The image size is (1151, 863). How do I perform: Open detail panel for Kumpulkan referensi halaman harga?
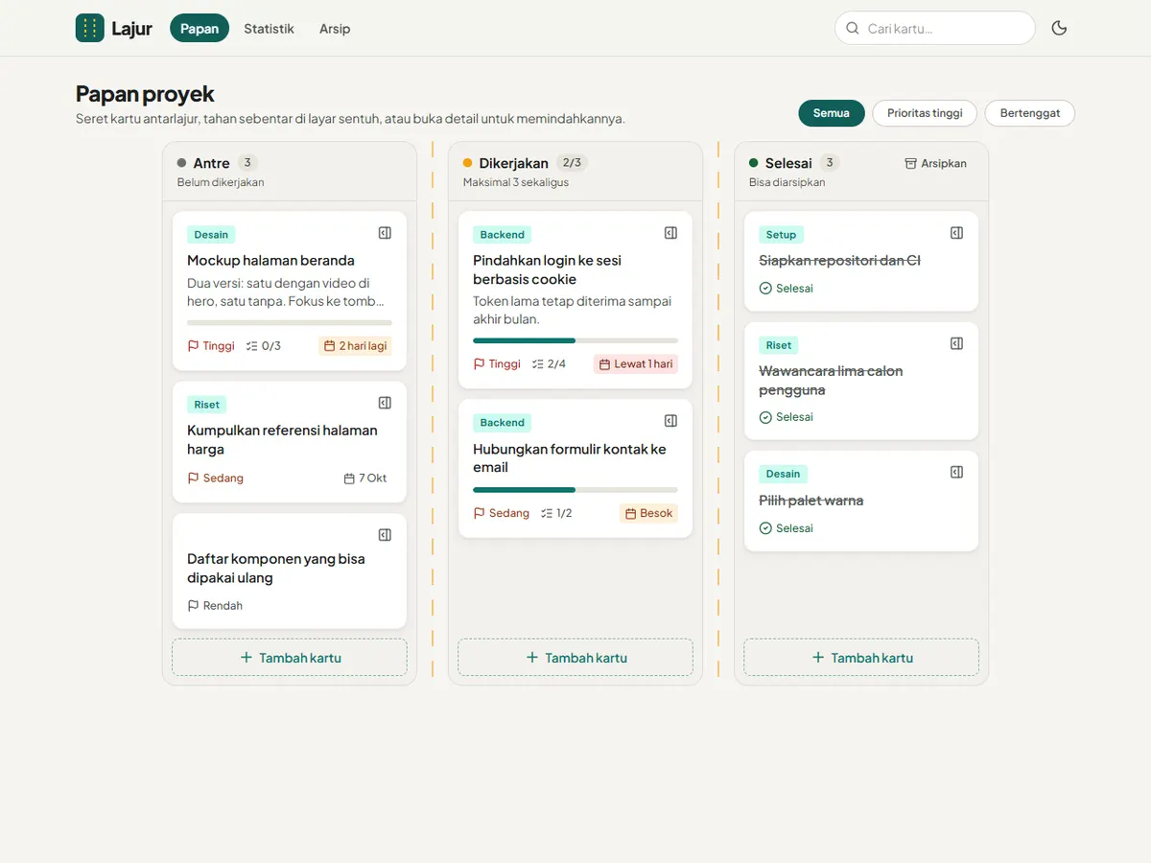click(385, 403)
